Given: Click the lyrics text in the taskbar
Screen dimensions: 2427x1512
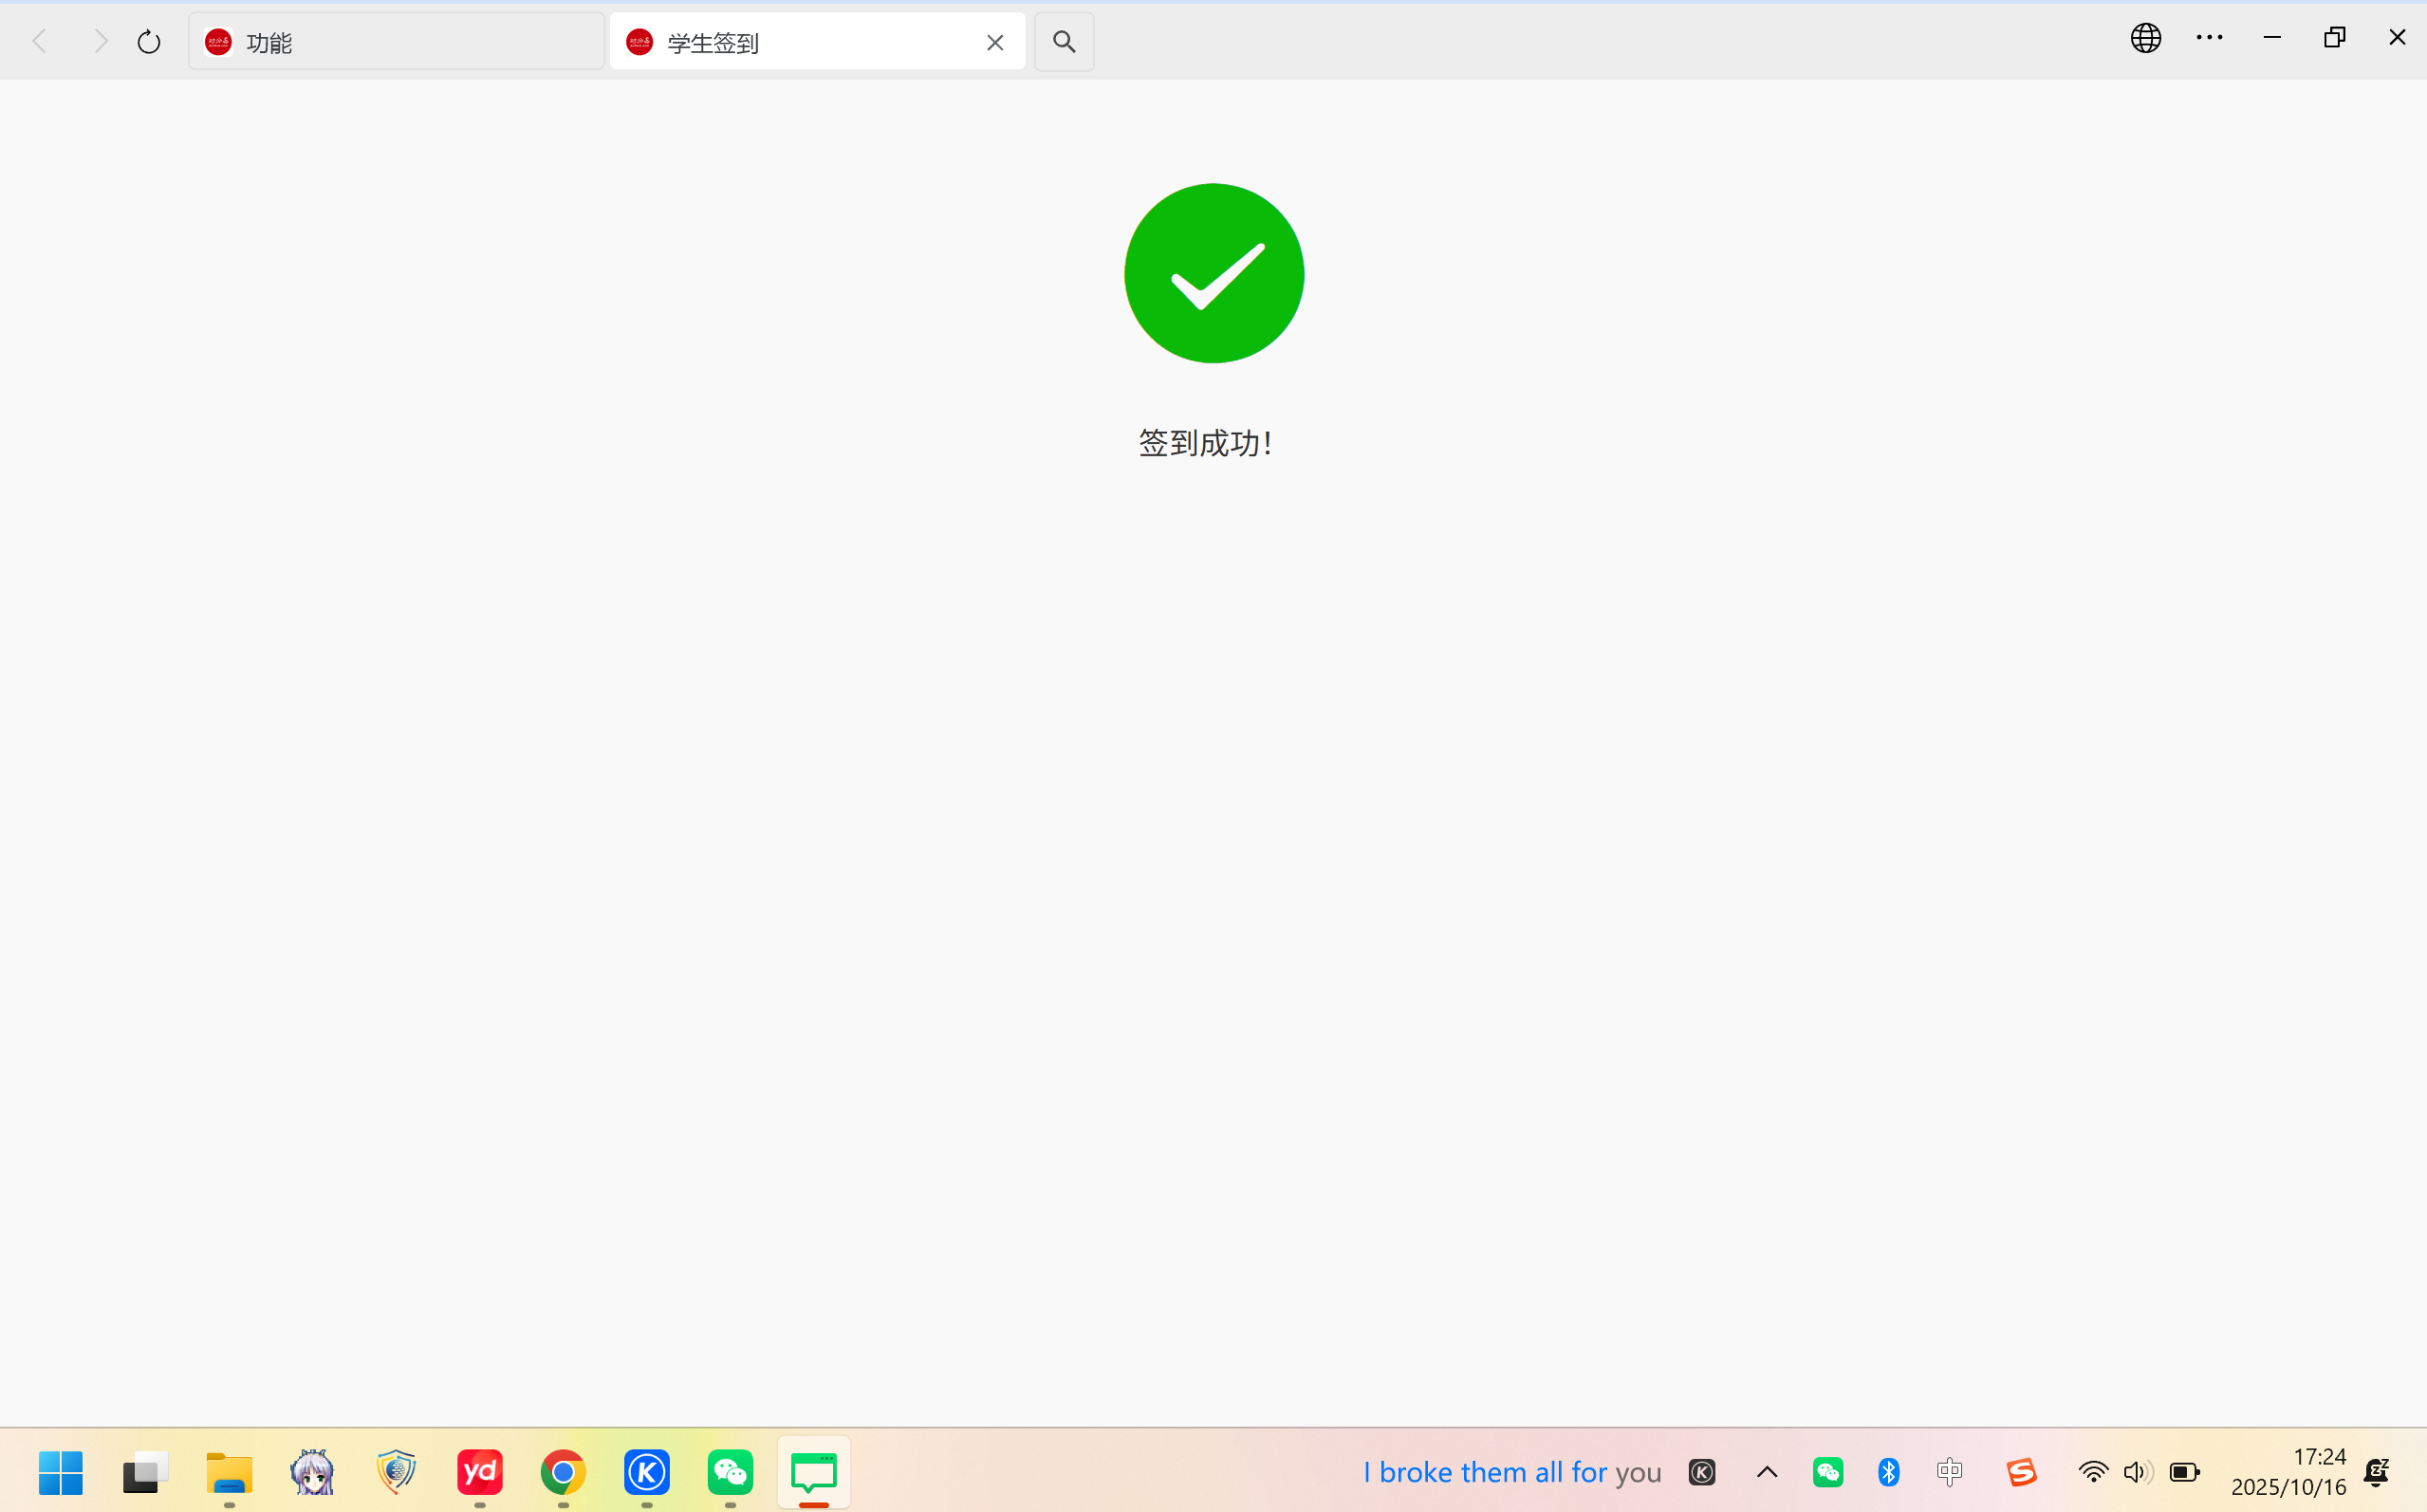Looking at the screenshot, I should (1511, 1472).
